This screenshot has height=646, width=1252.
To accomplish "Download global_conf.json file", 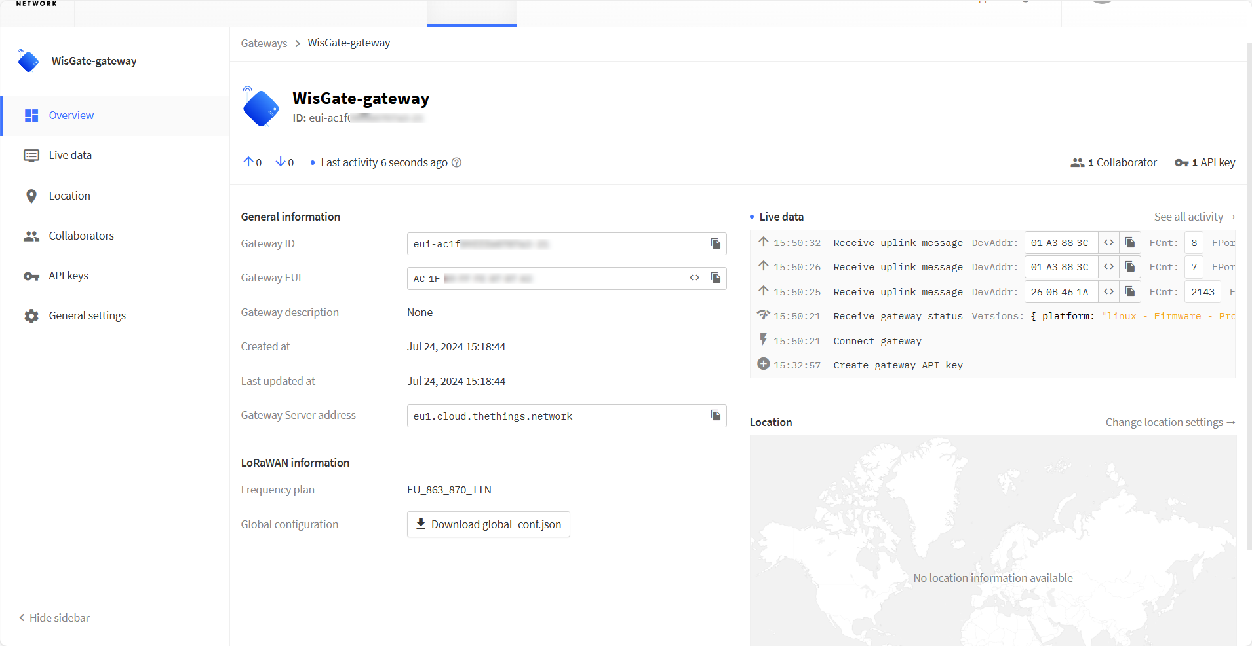I will point(488,524).
